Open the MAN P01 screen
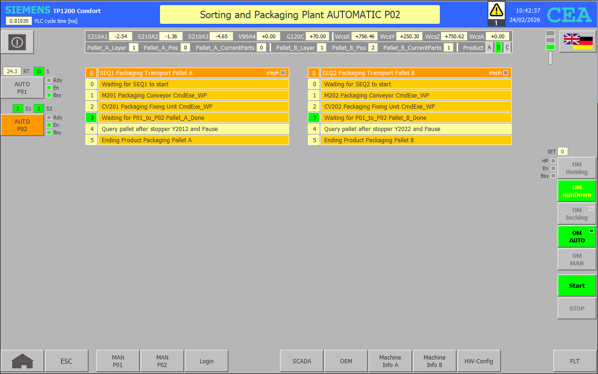Image resolution: width=598 pixels, height=374 pixels. pos(118,361)
